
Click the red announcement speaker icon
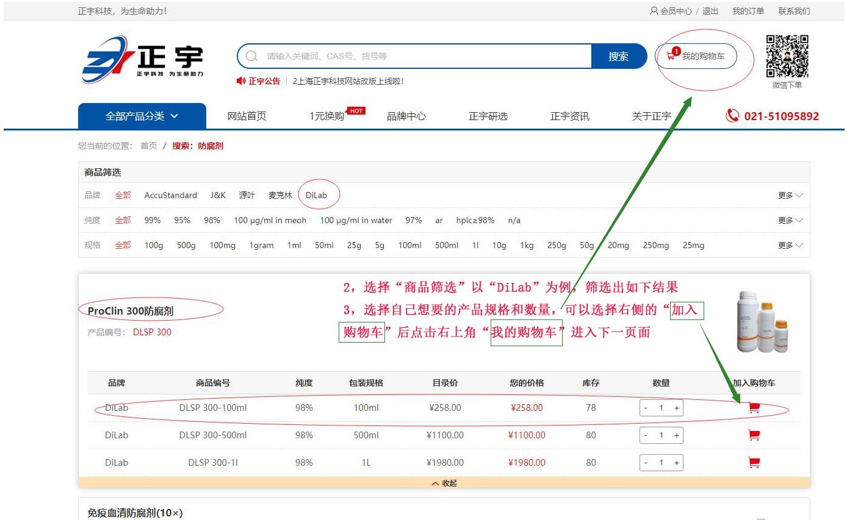(x=241, y=80)
